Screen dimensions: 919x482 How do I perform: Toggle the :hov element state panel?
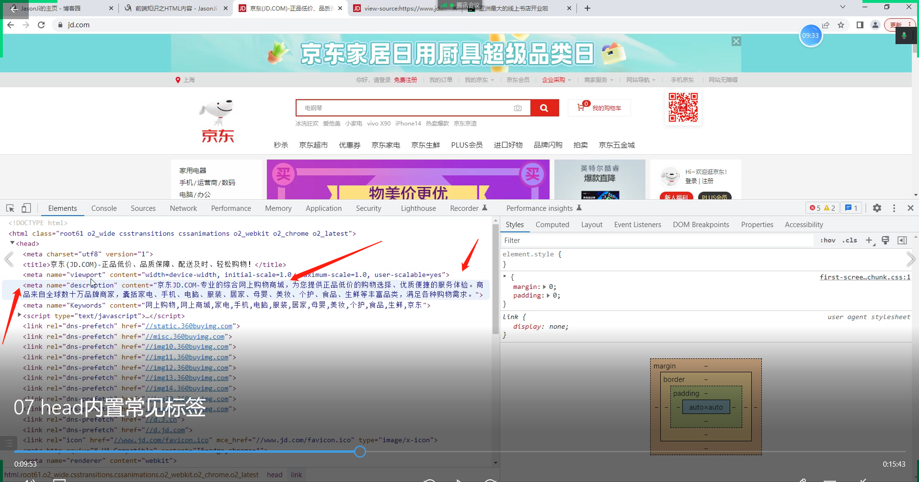click(x=828, y=241)
